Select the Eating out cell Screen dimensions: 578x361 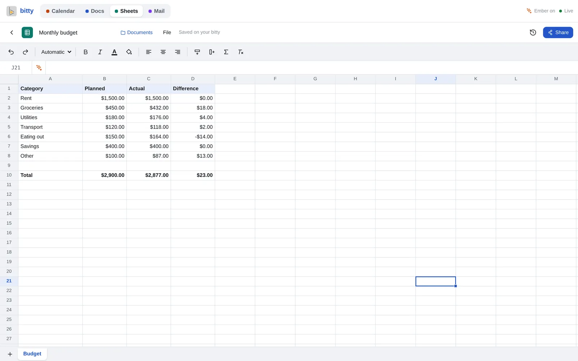pos(50,137)
